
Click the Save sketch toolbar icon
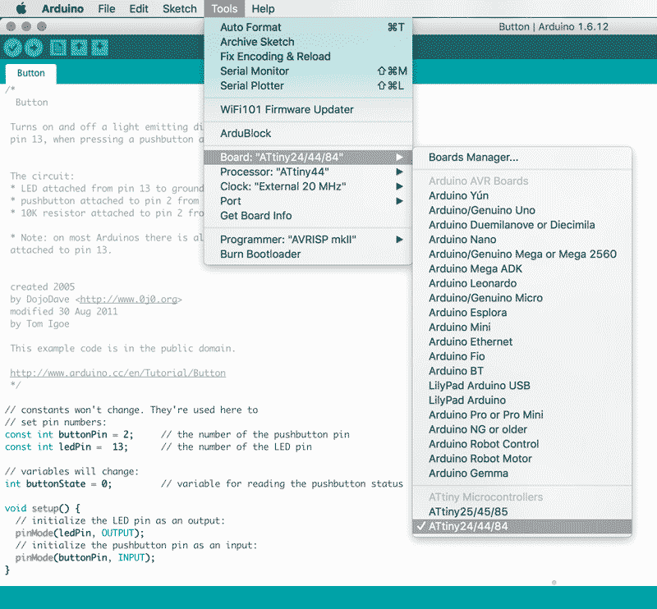pyautogui.click(x=99, y=48)
